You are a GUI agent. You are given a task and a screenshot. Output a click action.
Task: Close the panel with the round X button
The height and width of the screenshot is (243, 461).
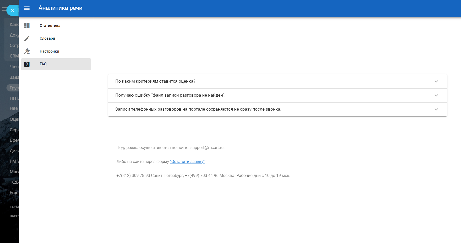(x=12, y=10)
